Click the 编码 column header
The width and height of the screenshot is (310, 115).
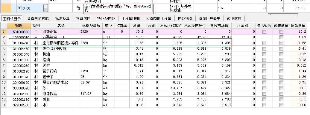[x=19, y=26]
